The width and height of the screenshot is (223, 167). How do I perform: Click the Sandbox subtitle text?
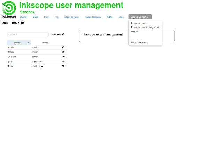coord(27,12)
